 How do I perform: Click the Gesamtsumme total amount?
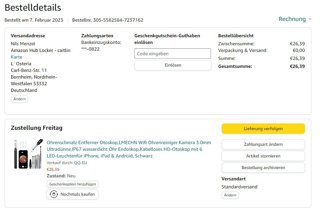pos(297,66)
